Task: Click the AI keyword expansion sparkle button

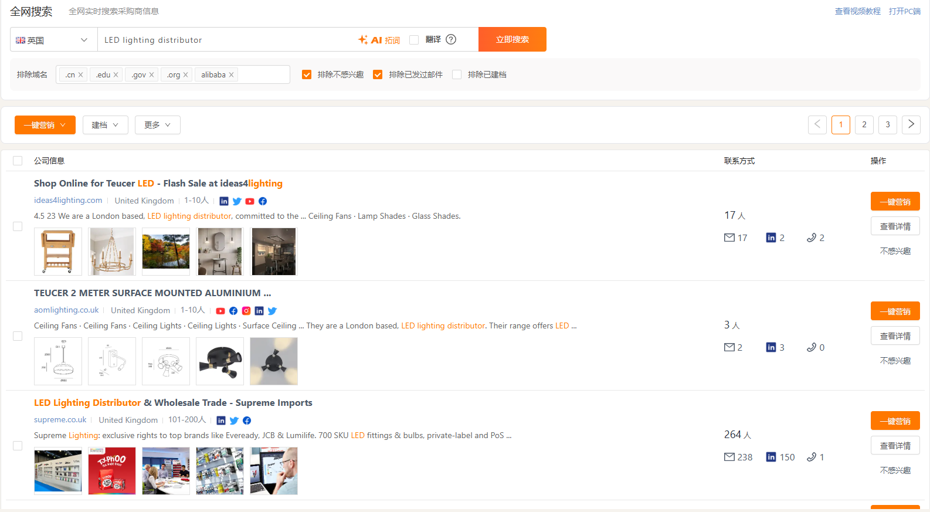Action: click(x=379, y=40)
